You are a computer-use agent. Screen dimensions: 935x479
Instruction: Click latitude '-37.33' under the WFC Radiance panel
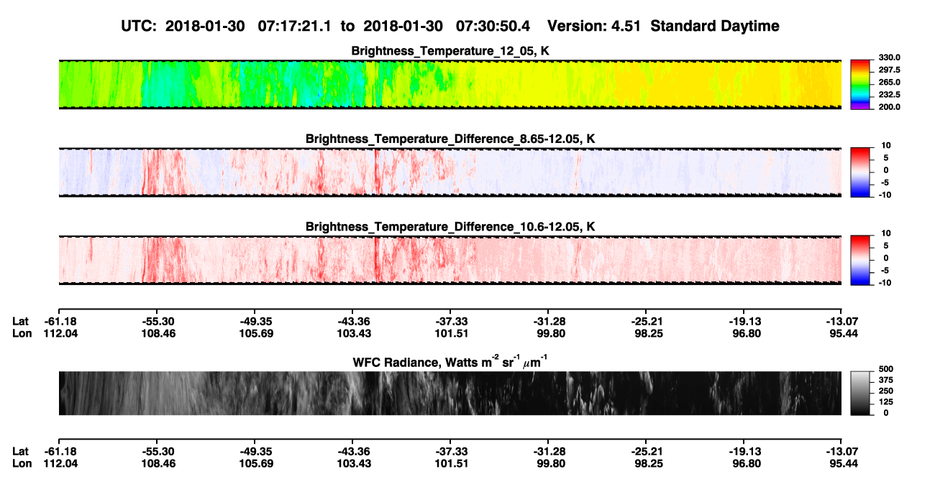tap(450, 452)
